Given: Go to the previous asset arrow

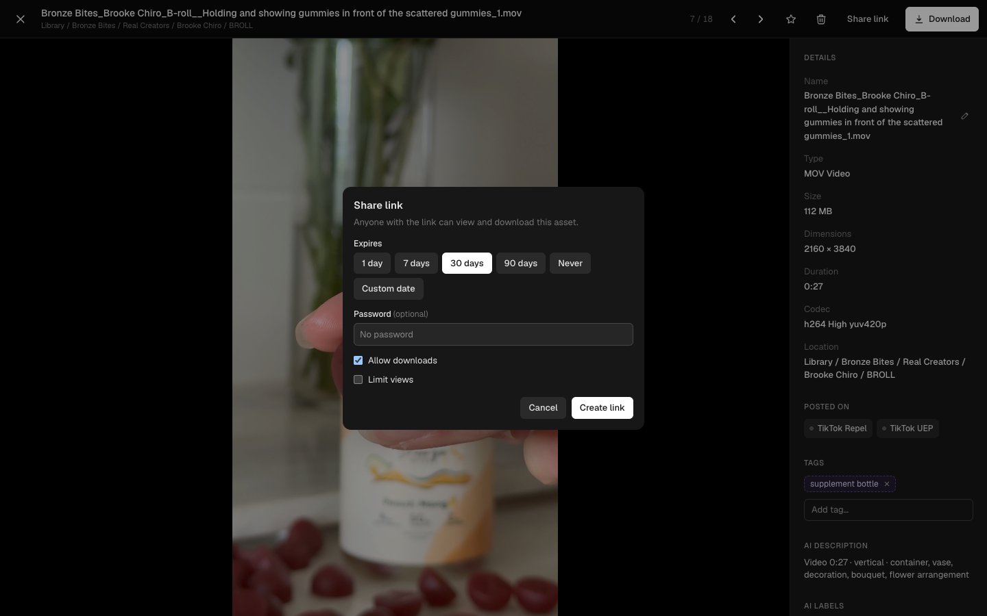Looking at the screenshot, I should tap(733, 19).
